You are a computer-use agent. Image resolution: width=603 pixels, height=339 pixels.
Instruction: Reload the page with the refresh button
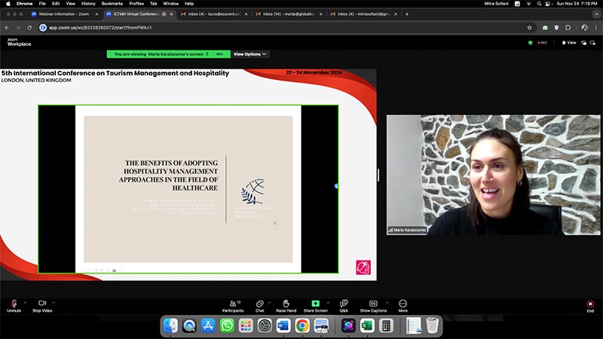point(29,27)
